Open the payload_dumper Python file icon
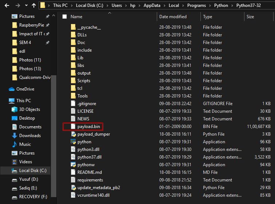This screenshot has height=204, width=275. pyautogui.click(x=73, y=134)
